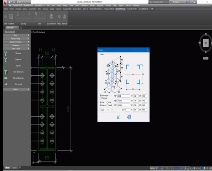
Task: Click the viewport label Top 2D Wireframe
Action: click(38, 32)
